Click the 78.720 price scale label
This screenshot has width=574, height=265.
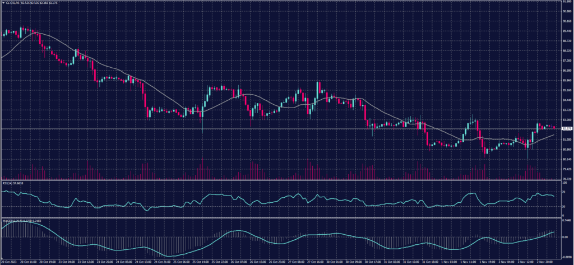click(x=567, y=179)
